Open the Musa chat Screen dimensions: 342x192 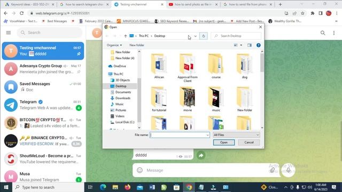point(43,177)
